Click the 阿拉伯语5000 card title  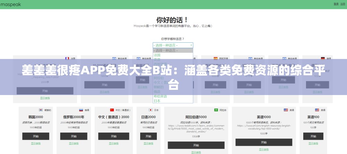pyautogui.click(x=196, y=117)
